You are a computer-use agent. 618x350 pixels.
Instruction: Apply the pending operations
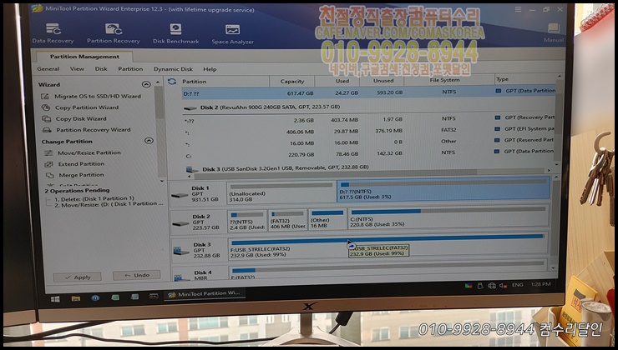pyautogui.click(x=77, y=277)
